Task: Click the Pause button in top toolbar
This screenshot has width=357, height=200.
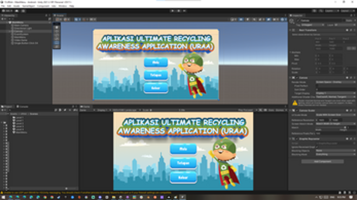Action: click(178, 11)
